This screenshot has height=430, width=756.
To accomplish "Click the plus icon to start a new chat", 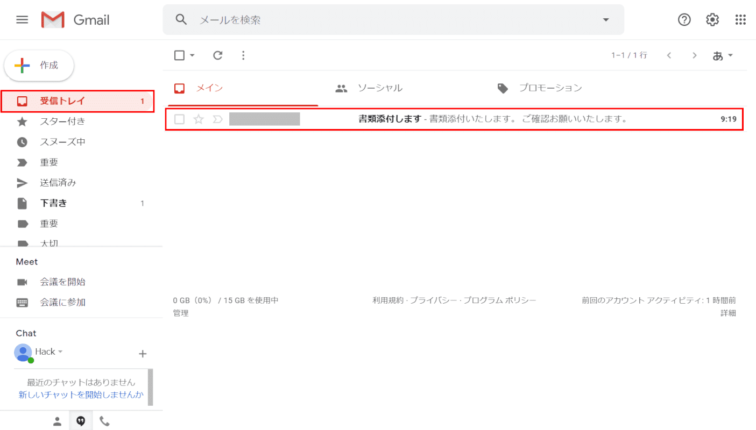I will (x=143, y=354).
